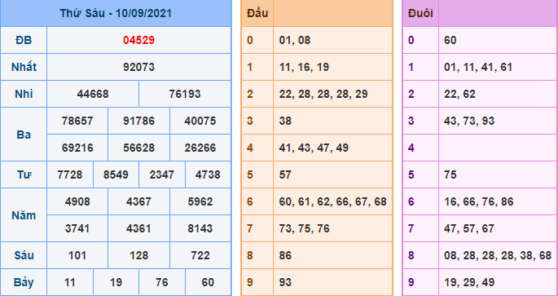Select sixth prize number 128
Image resolution: width=558 pixels, height=296 pixels.
[138, 255]
